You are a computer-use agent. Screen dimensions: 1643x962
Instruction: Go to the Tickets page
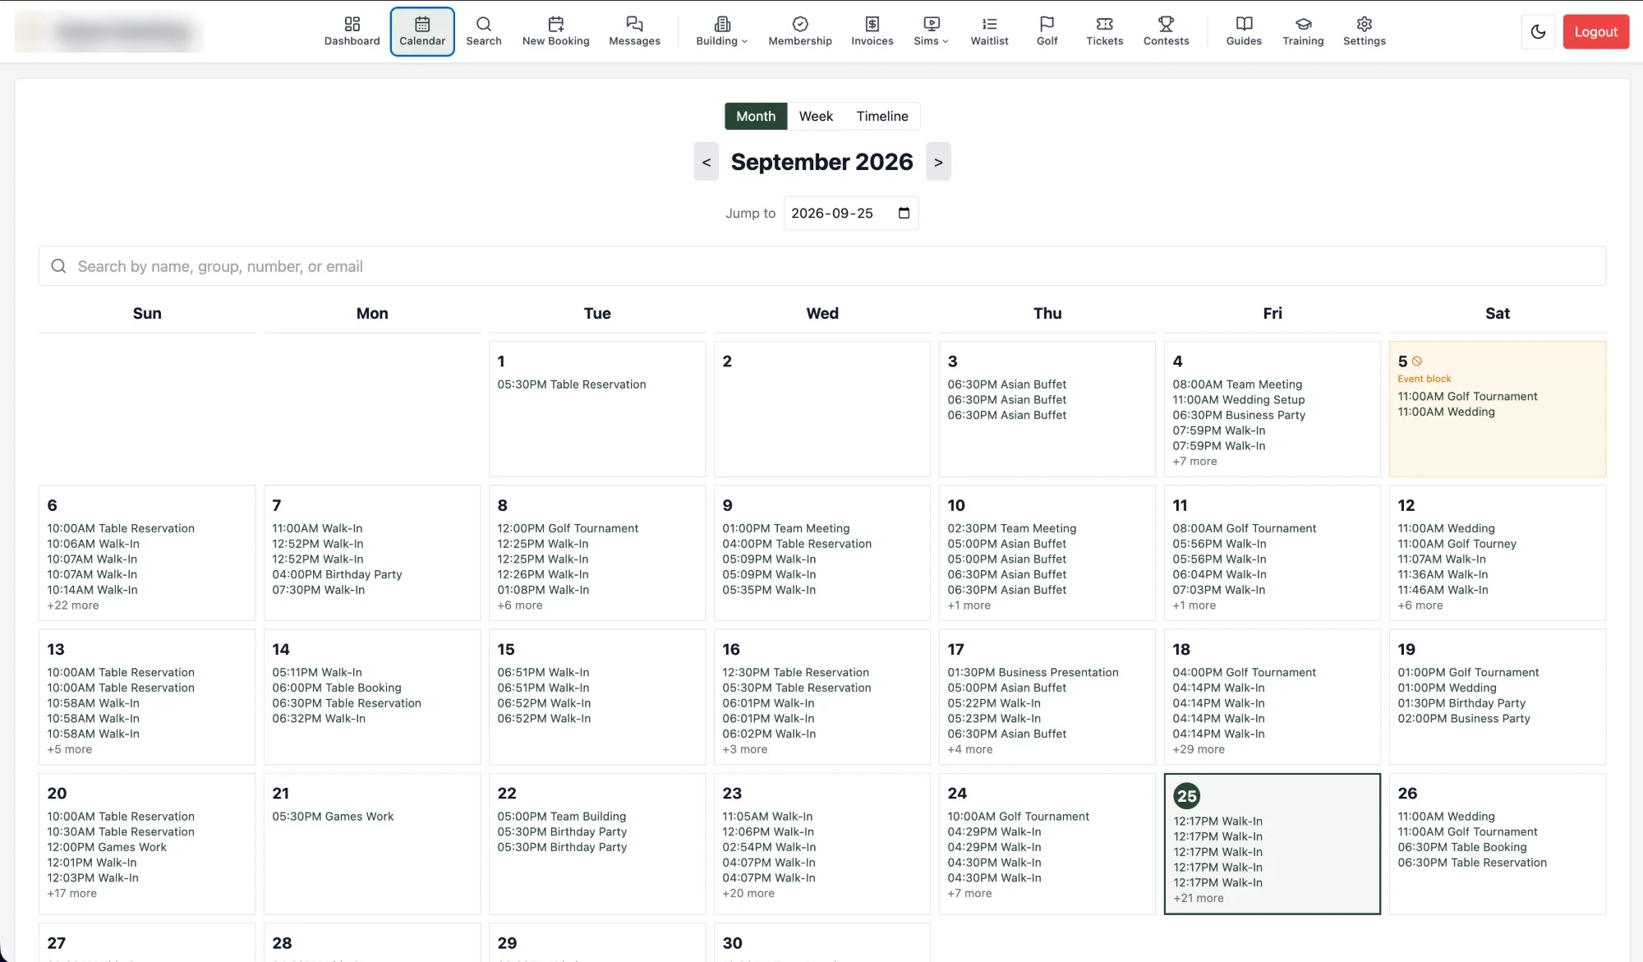coord(1104,31)
